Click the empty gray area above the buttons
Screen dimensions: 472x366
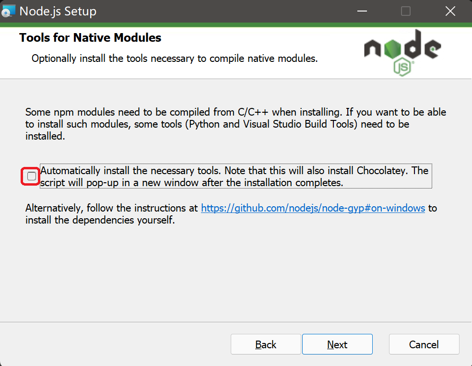[235, 273]
